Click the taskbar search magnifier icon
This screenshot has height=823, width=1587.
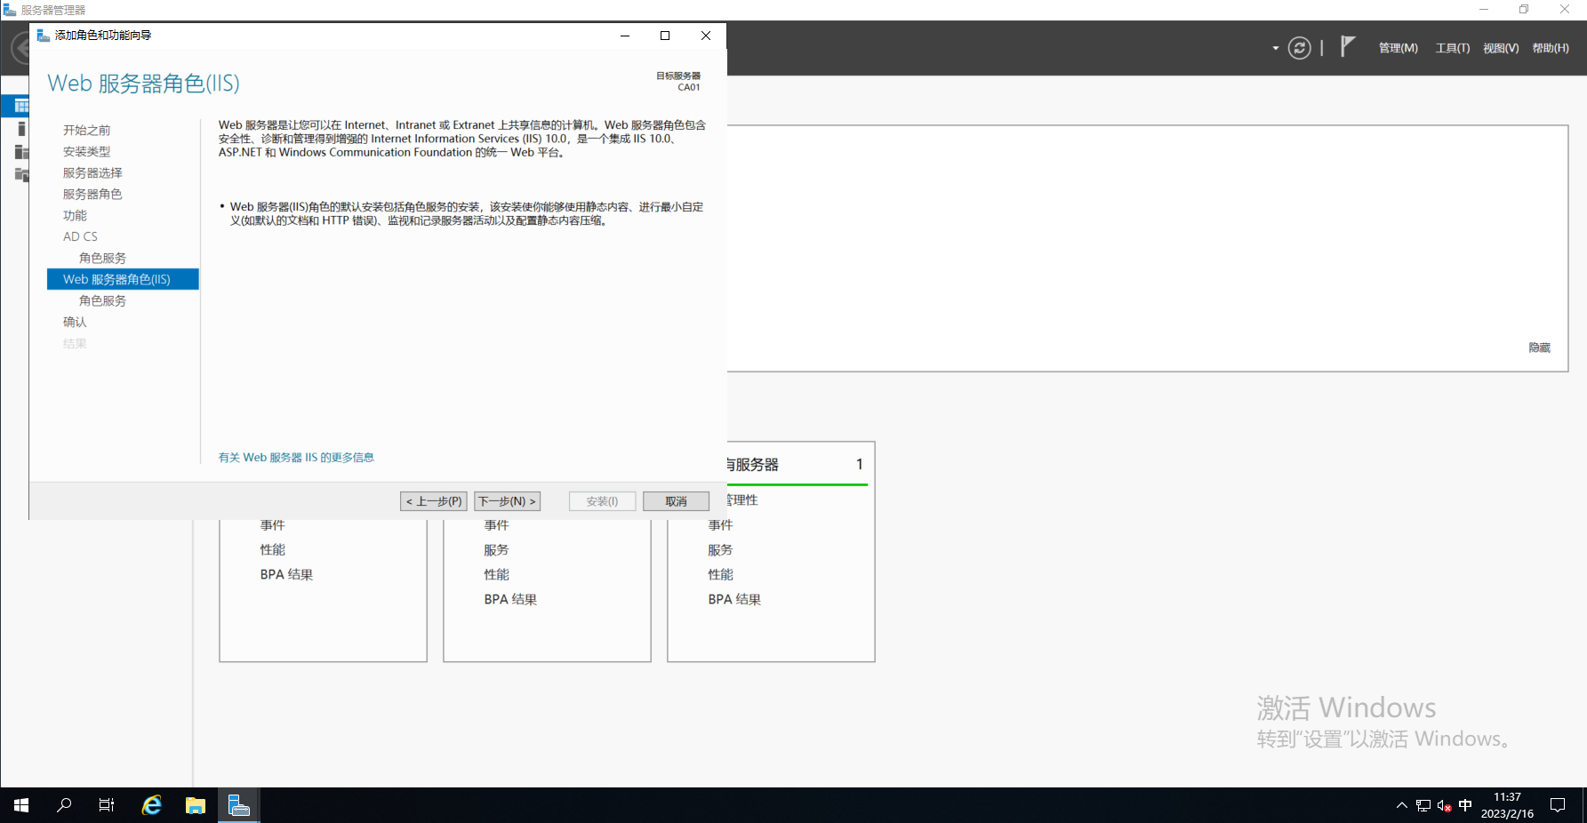[x=64, y=805]
